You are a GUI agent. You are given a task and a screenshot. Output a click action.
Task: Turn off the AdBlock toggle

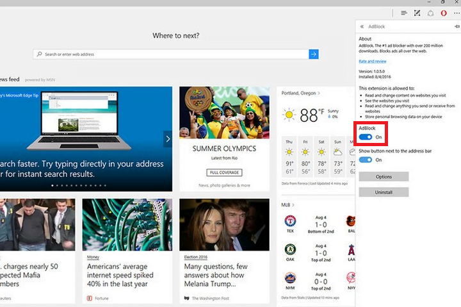[366, 137]
